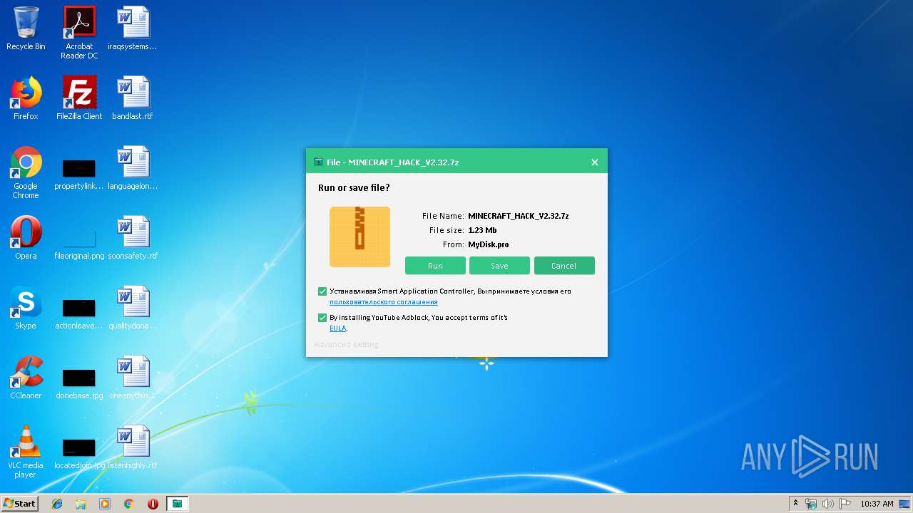Open the Acrobat Reader DC shortcut
Image resolution: width=913 pixels, height=513 pixels.
tap(79, 32)
